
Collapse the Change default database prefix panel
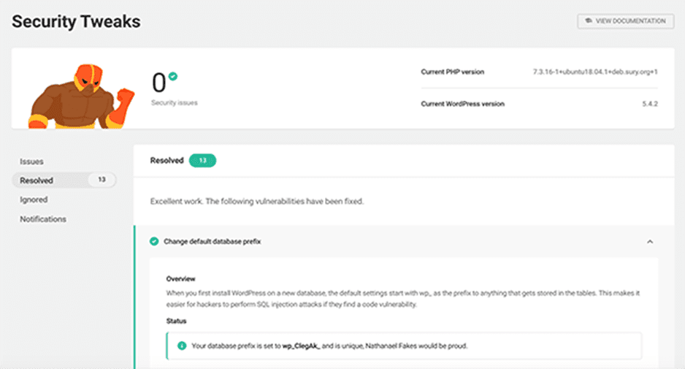point(650,241)
